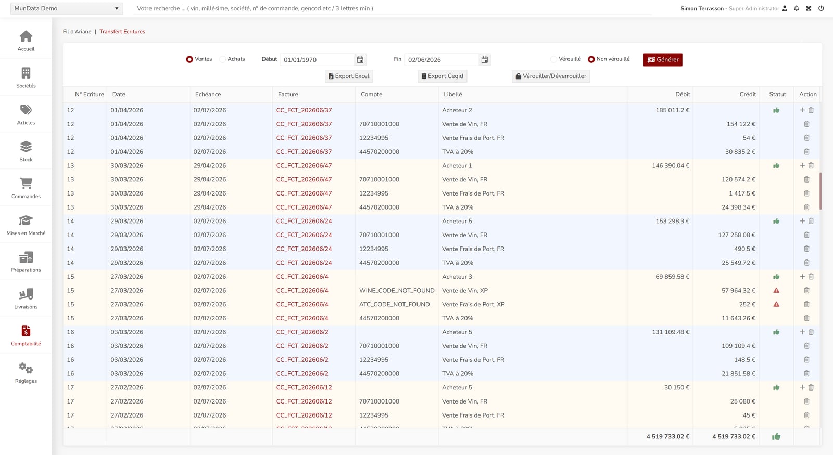Open invoice link on Acheteur 1 row
The height and width of the screenshot is (455, 833).
(x=304, y=166)
